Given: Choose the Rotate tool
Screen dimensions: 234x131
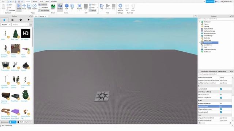Looking at the screenshot, I should coord(34,7).
